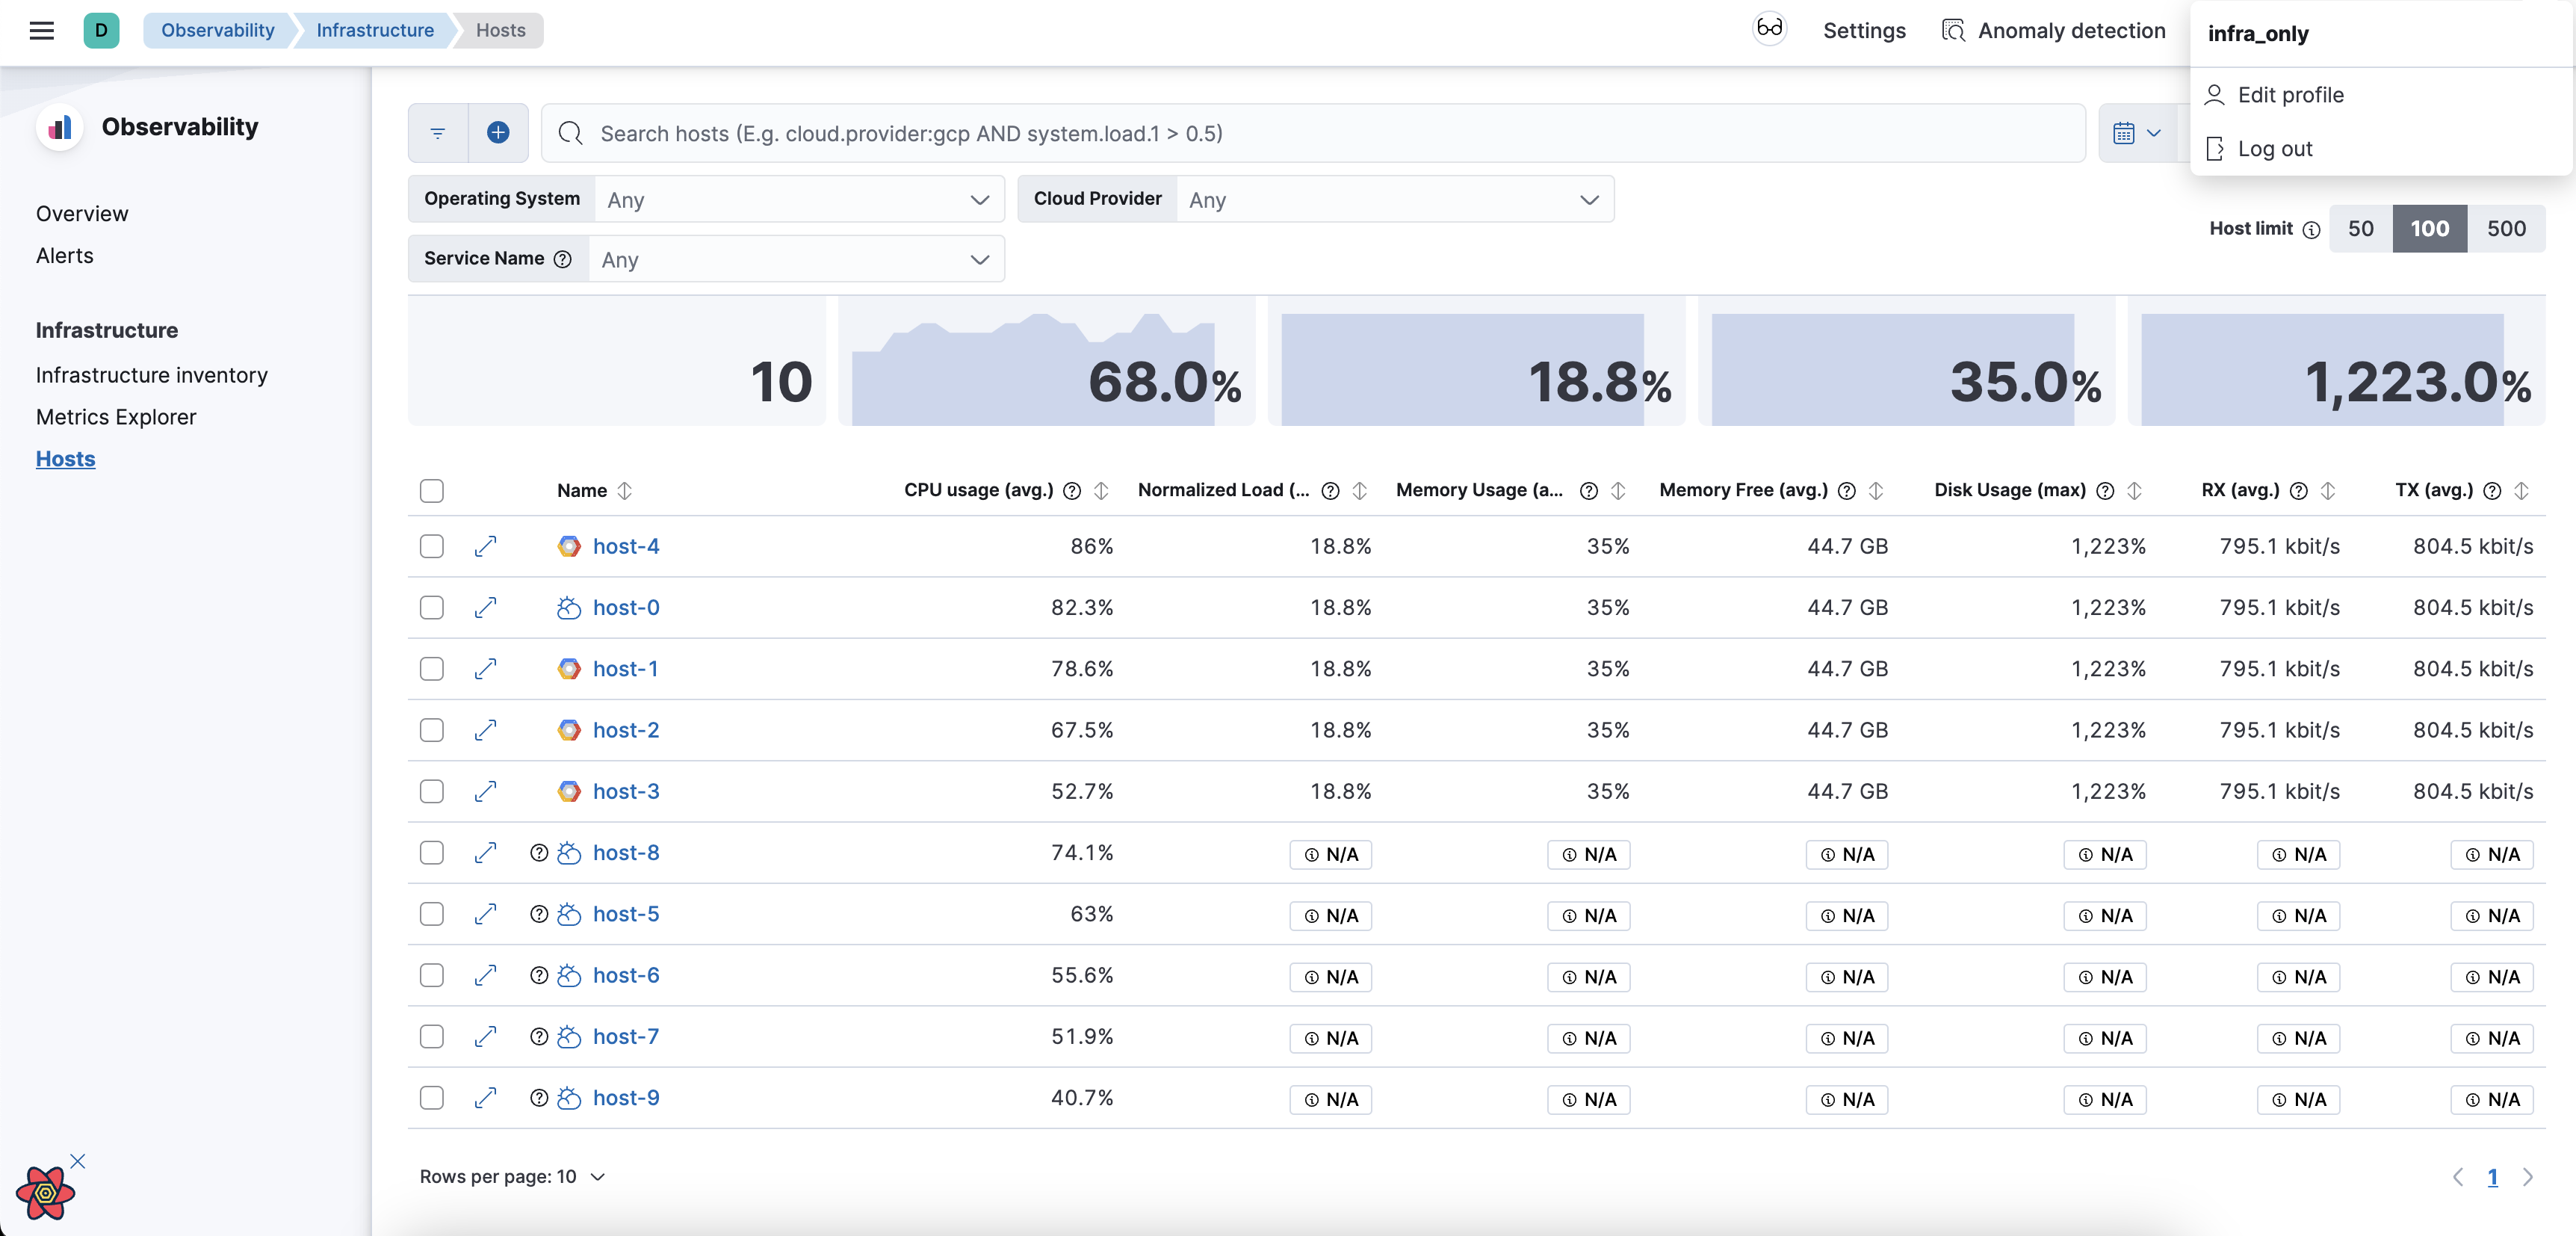Click N/A badge in host-8 Normalized Load

click(x=1330, y=855)
